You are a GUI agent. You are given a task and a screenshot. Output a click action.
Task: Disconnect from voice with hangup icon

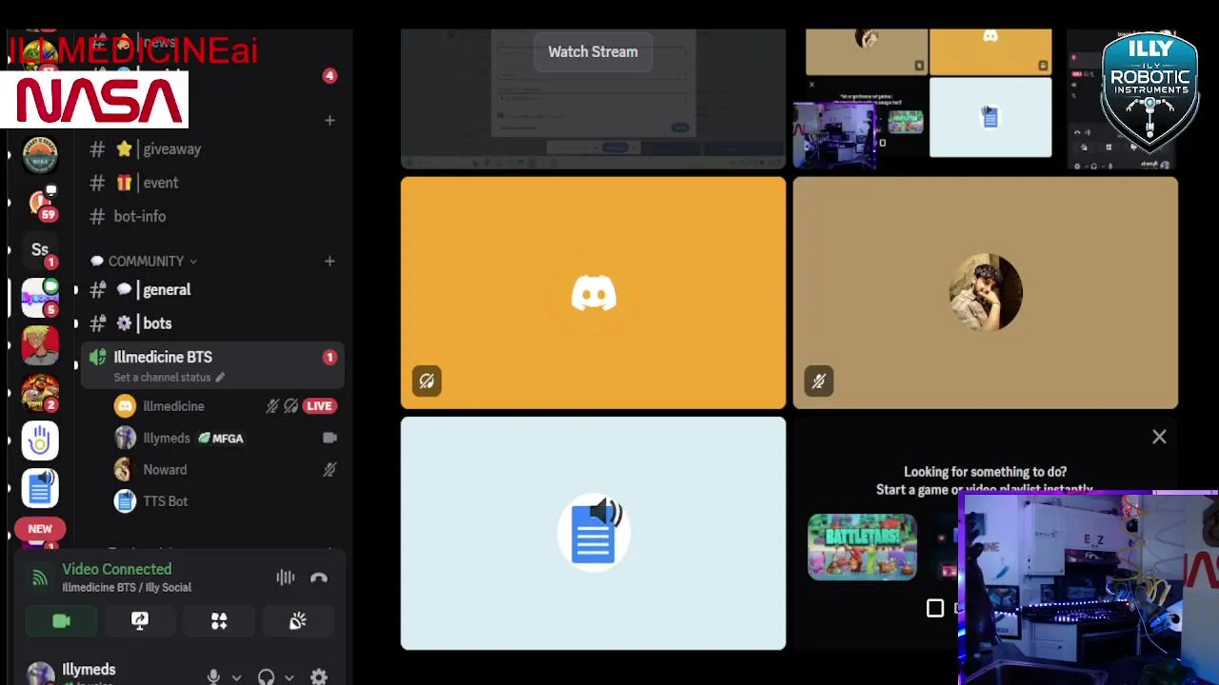point(319,577)
